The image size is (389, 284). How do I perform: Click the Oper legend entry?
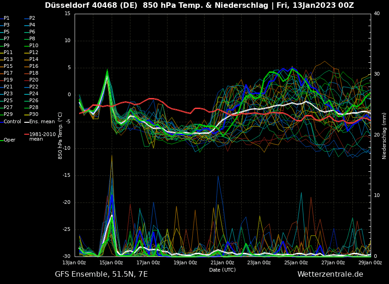[x=9, y=140]
